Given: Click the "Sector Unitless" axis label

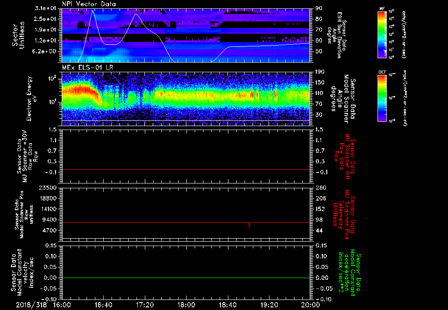Looking at the screenshot, I should pyautogui.click(x=18, y=35).
